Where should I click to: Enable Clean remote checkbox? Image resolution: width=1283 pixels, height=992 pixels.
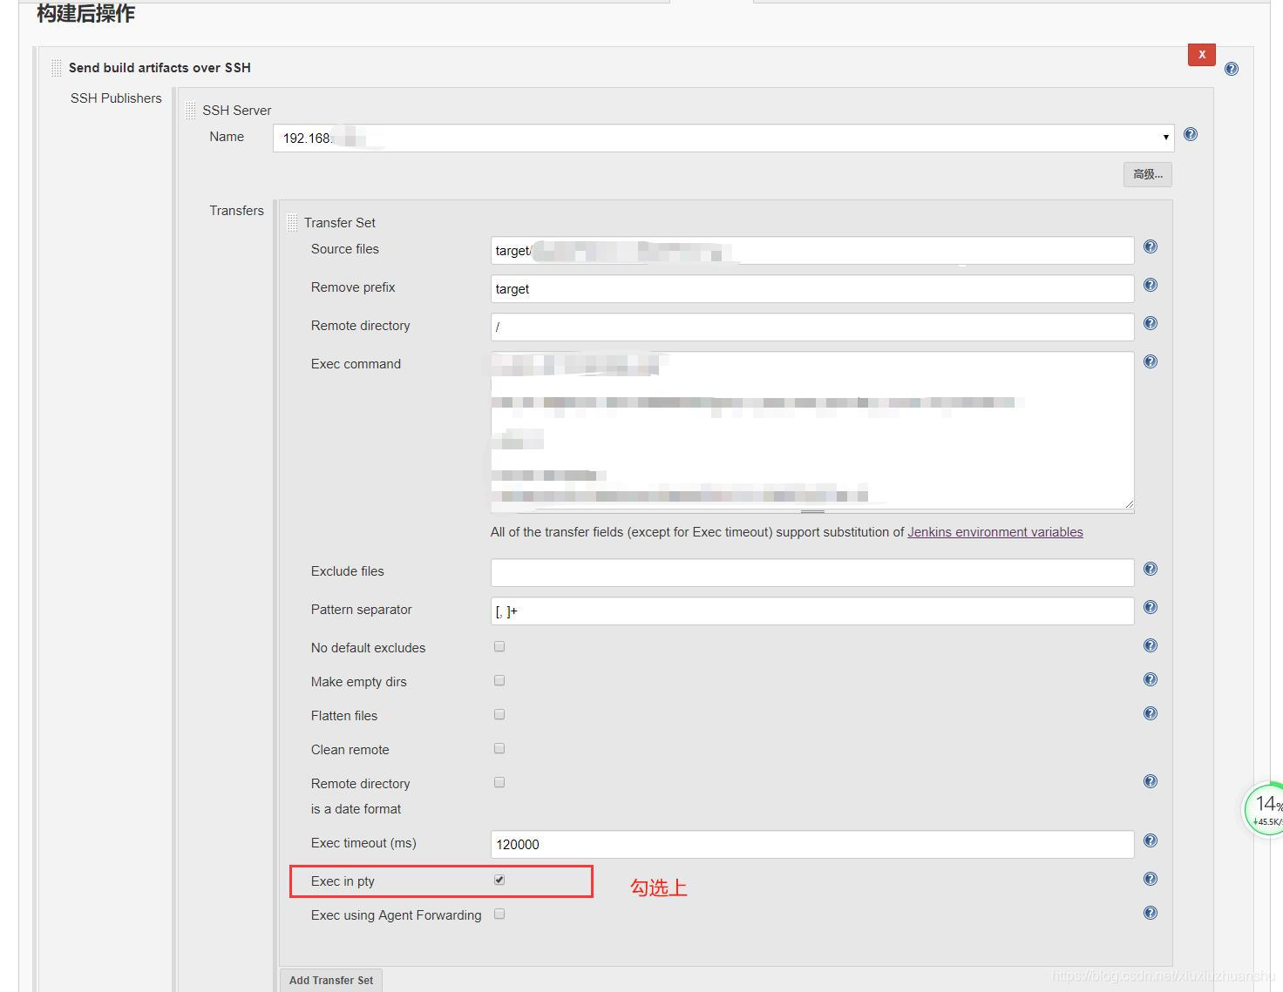click(499, 748)
